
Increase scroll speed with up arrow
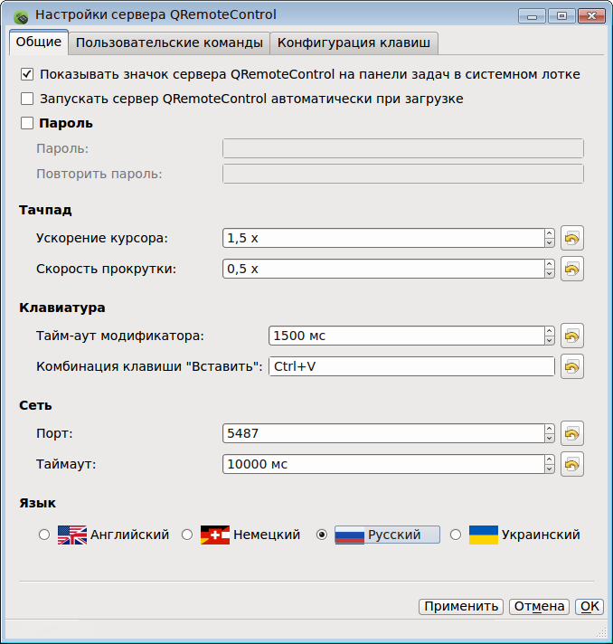tap(550, 264)
